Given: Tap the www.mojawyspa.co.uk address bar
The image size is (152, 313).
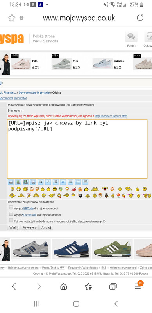Looking at the screenshot, I should pos(79,18).
